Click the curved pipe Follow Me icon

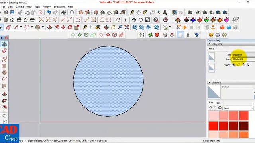click(x=235, y=20)
